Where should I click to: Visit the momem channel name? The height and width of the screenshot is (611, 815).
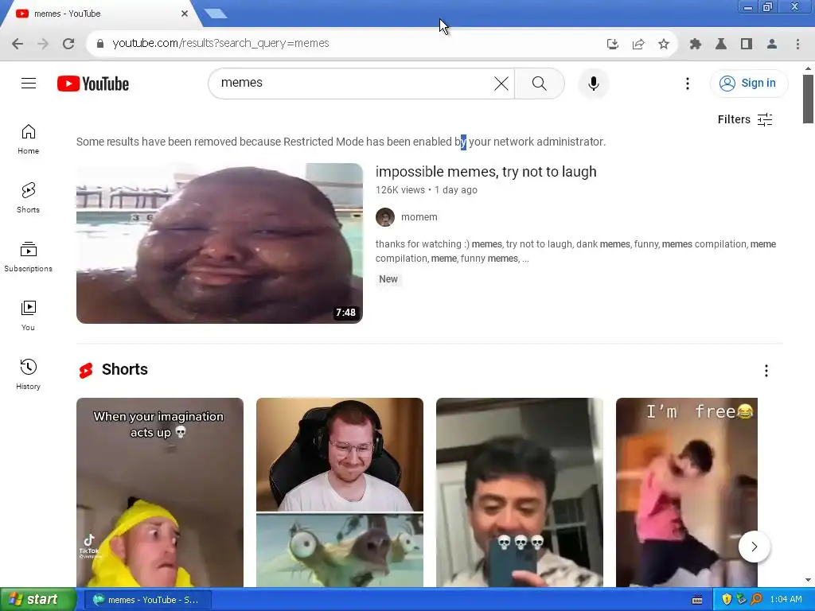[419, 217]
